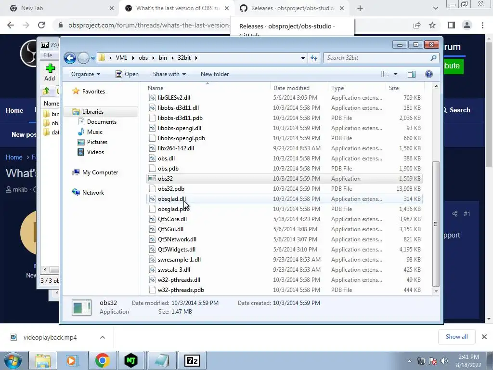The image size is (493, 370).
Task: Click the Explorer Back navigation arrow
Action: click(70, 58)
